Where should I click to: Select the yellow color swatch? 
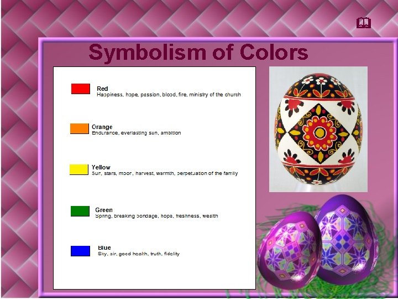79,169
